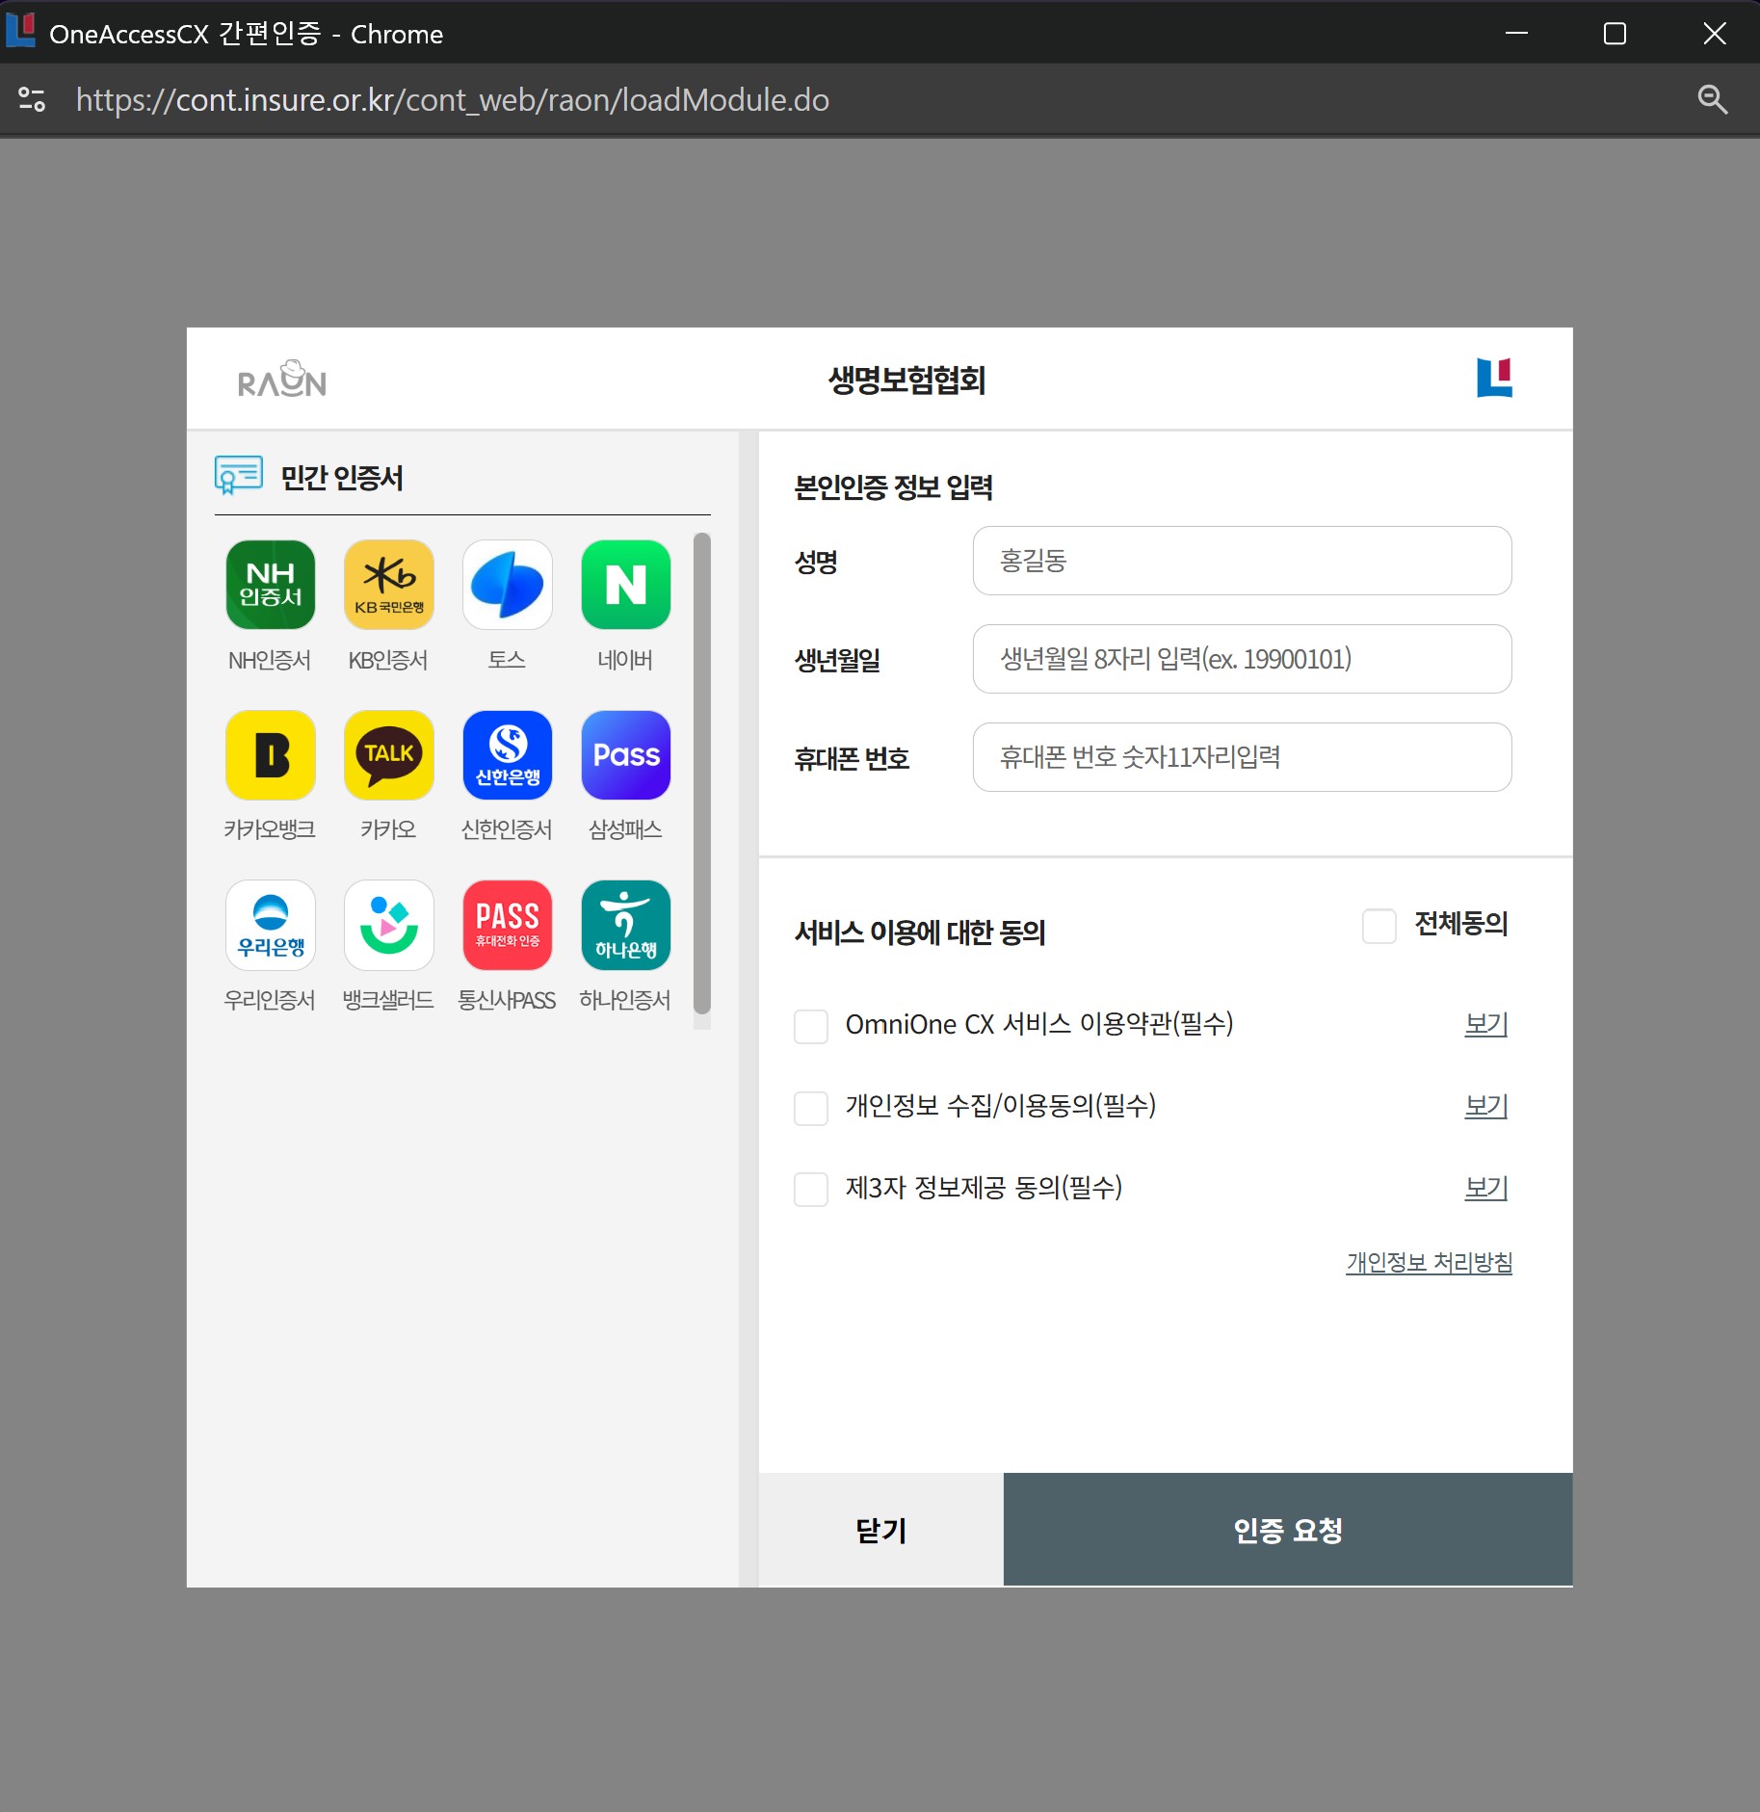1760x1812 pixels.
Task: Click the certificate list vertical scrollbar
Action: click(702, 774)
